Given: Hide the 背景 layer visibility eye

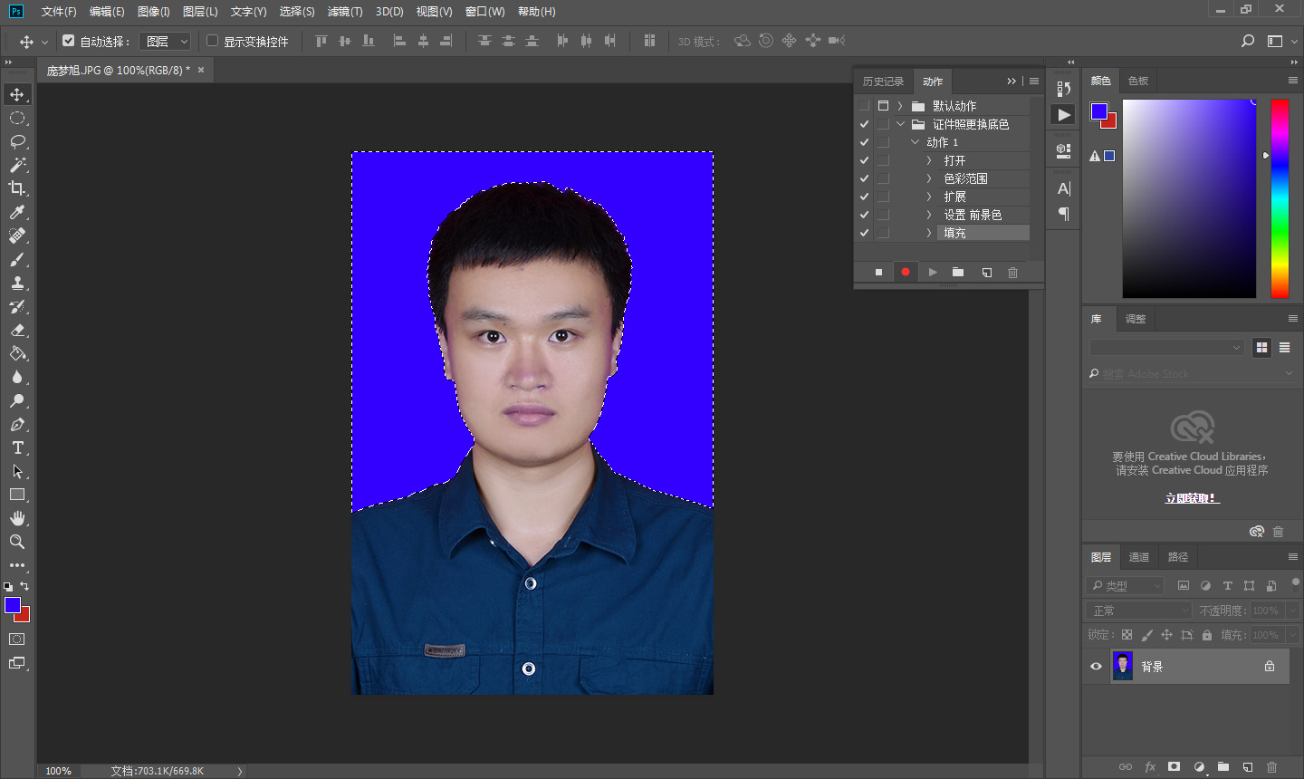Looking at the screenshot, I should click(x=1096, y=667).
